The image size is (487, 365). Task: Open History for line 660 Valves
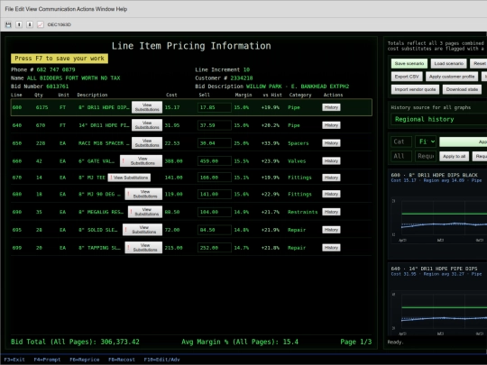[331, 160]
